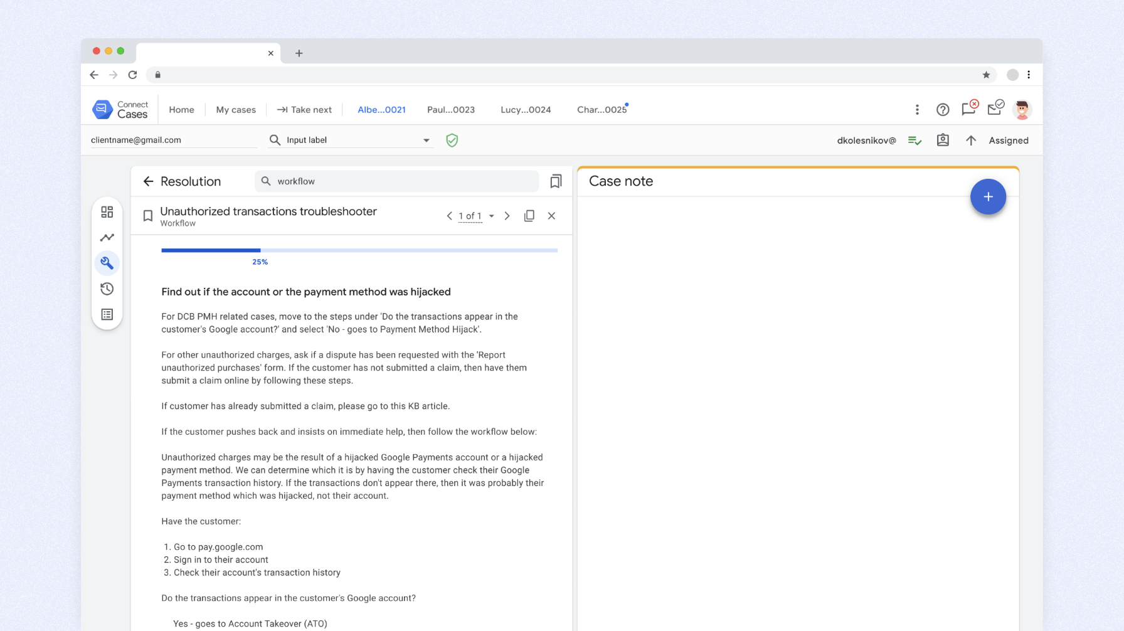Open the My cases tab
This screenshot has width=1124, height=631.
[236, 110]
